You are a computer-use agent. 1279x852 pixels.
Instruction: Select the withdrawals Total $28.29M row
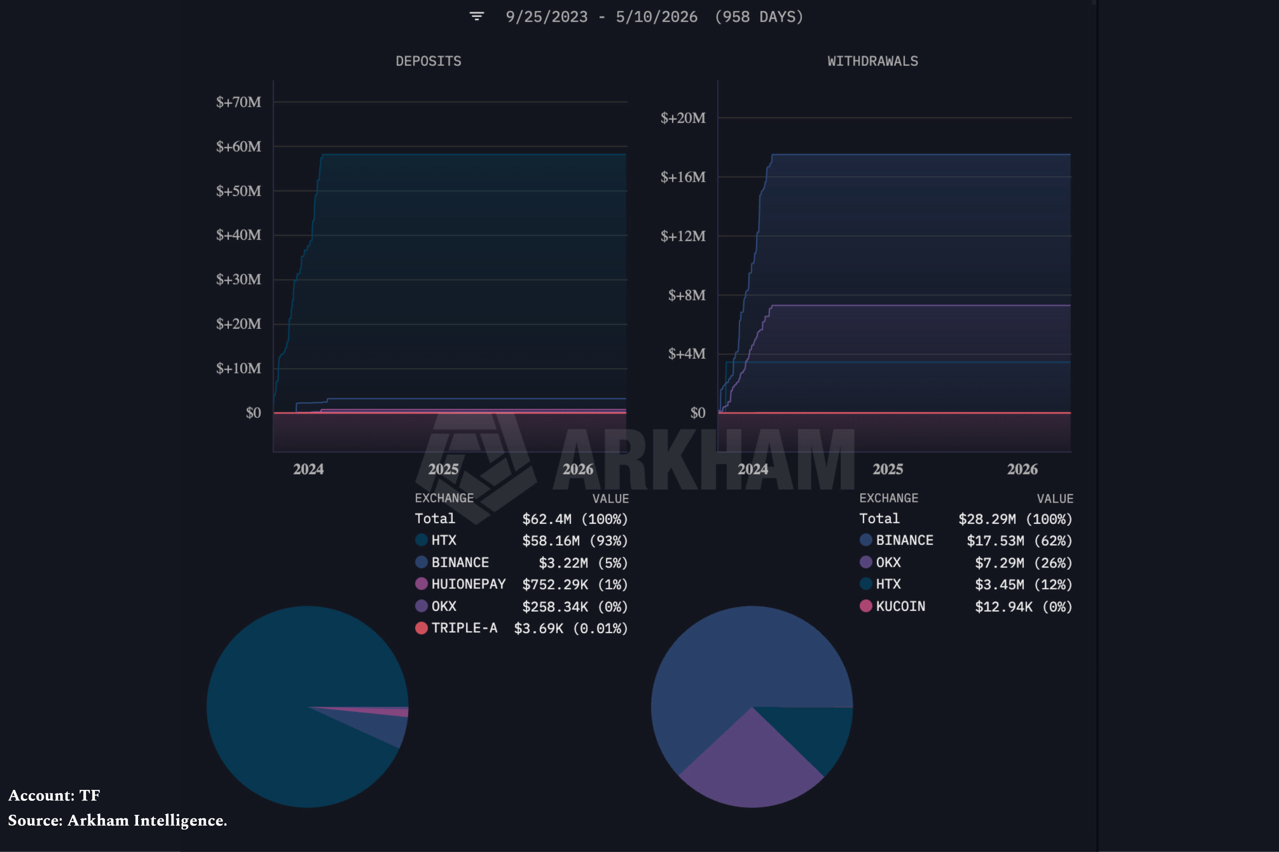pos(966,519)
